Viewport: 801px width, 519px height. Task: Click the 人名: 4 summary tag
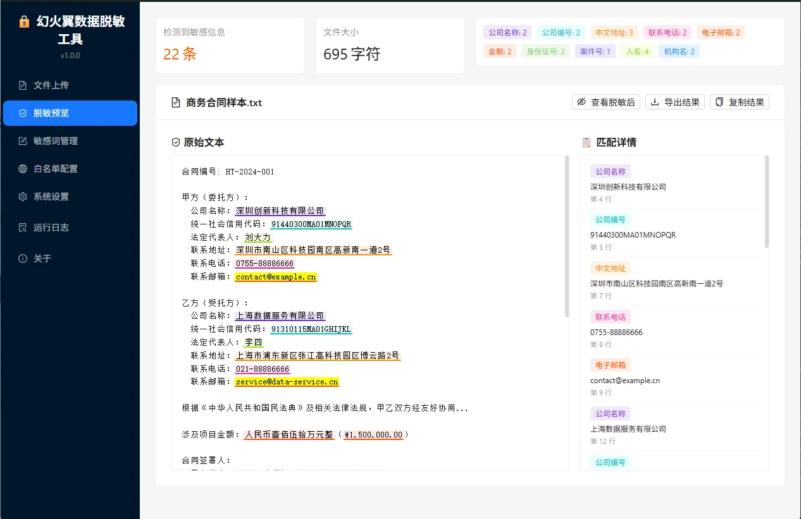click(x=637, y=51)
